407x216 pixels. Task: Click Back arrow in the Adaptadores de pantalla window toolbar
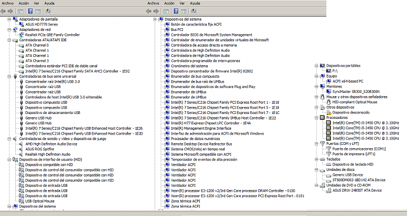(x=3, y=11)
